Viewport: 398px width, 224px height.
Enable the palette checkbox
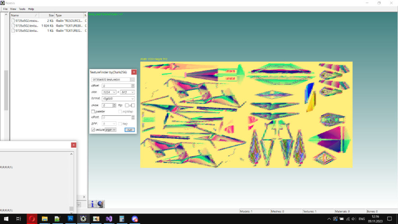93,111
